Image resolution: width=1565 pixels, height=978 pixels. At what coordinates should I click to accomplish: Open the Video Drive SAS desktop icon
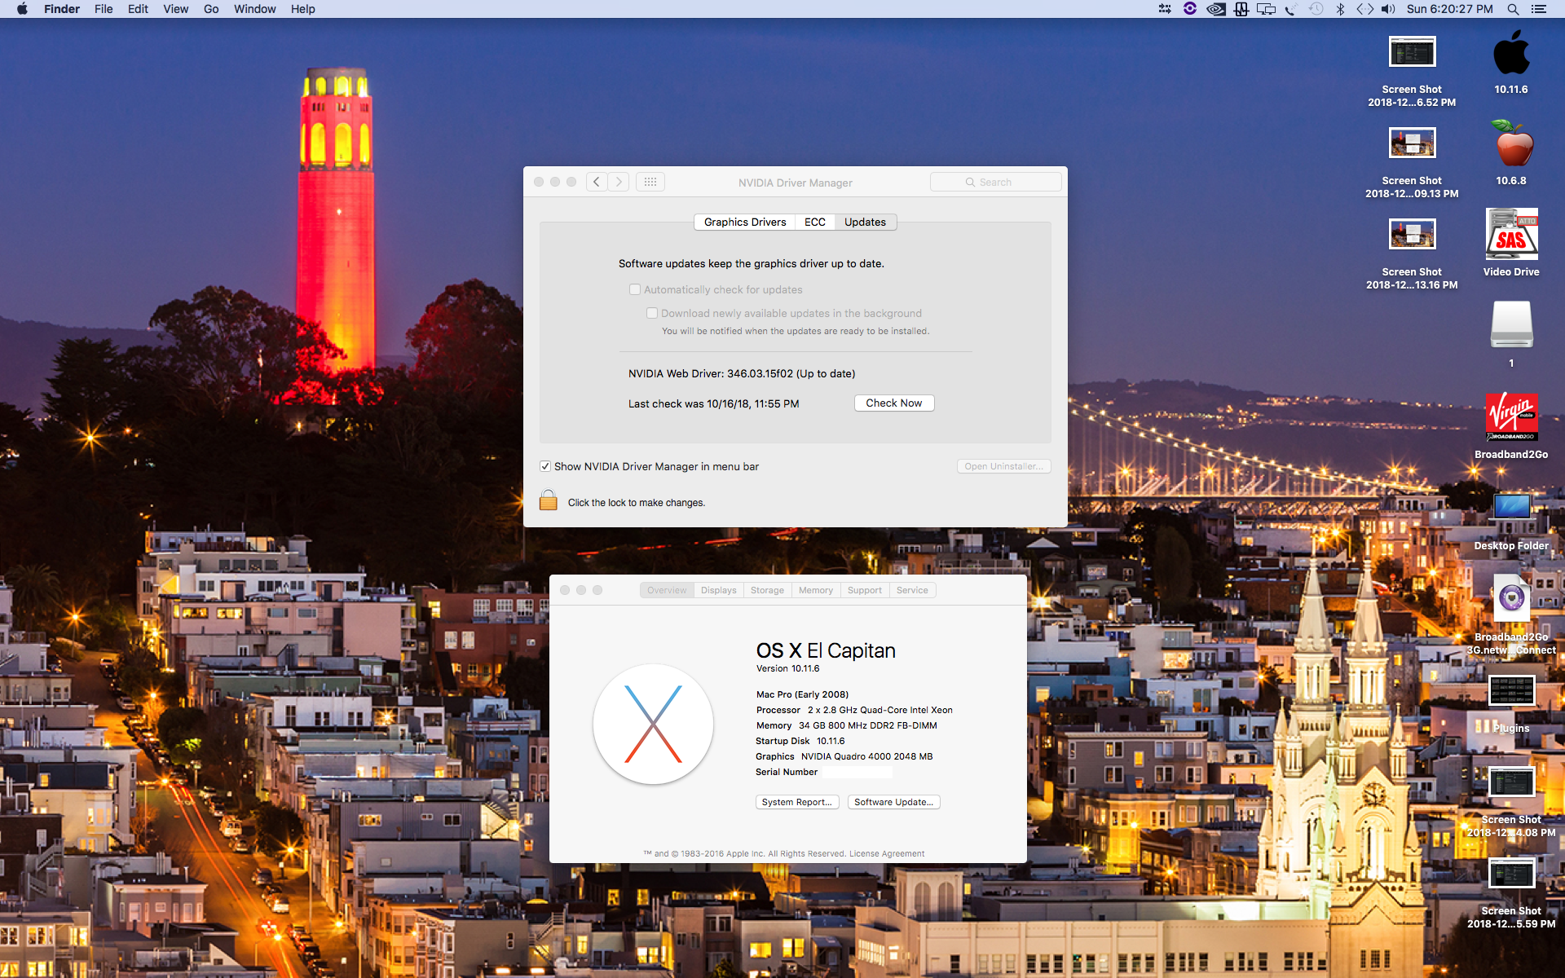tap(1511, 234)
